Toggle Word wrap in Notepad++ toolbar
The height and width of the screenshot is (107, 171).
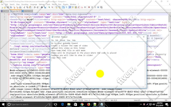point(63,7)
